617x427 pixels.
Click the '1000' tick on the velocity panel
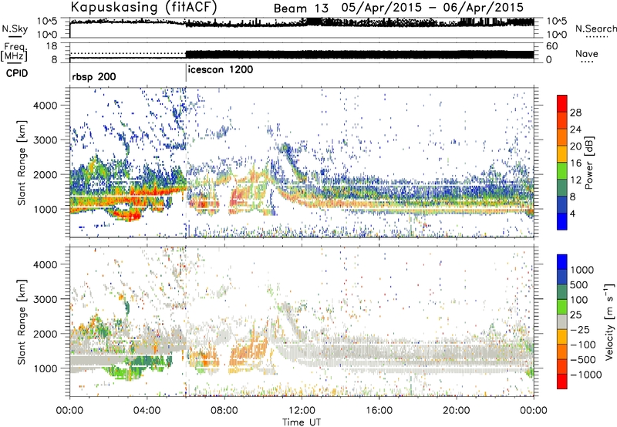[x=46, y=368]
